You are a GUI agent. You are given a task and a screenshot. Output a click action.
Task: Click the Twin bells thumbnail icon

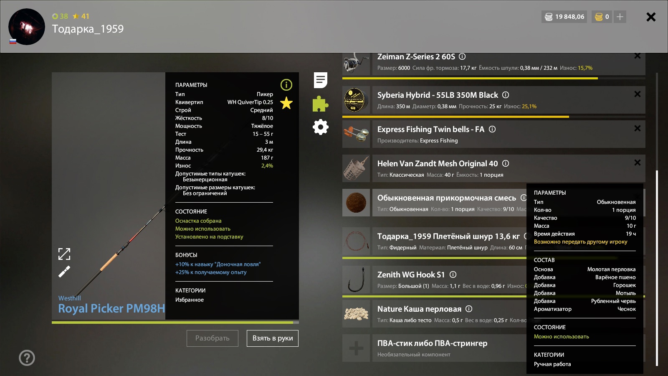click(x=356, y=134)
